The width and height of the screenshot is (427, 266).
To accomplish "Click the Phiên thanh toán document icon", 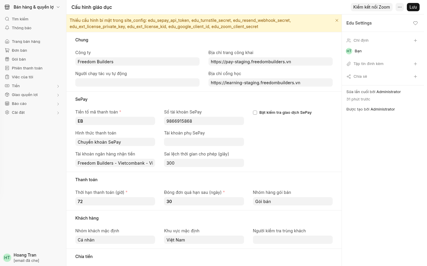I will [x=7, y=68].
